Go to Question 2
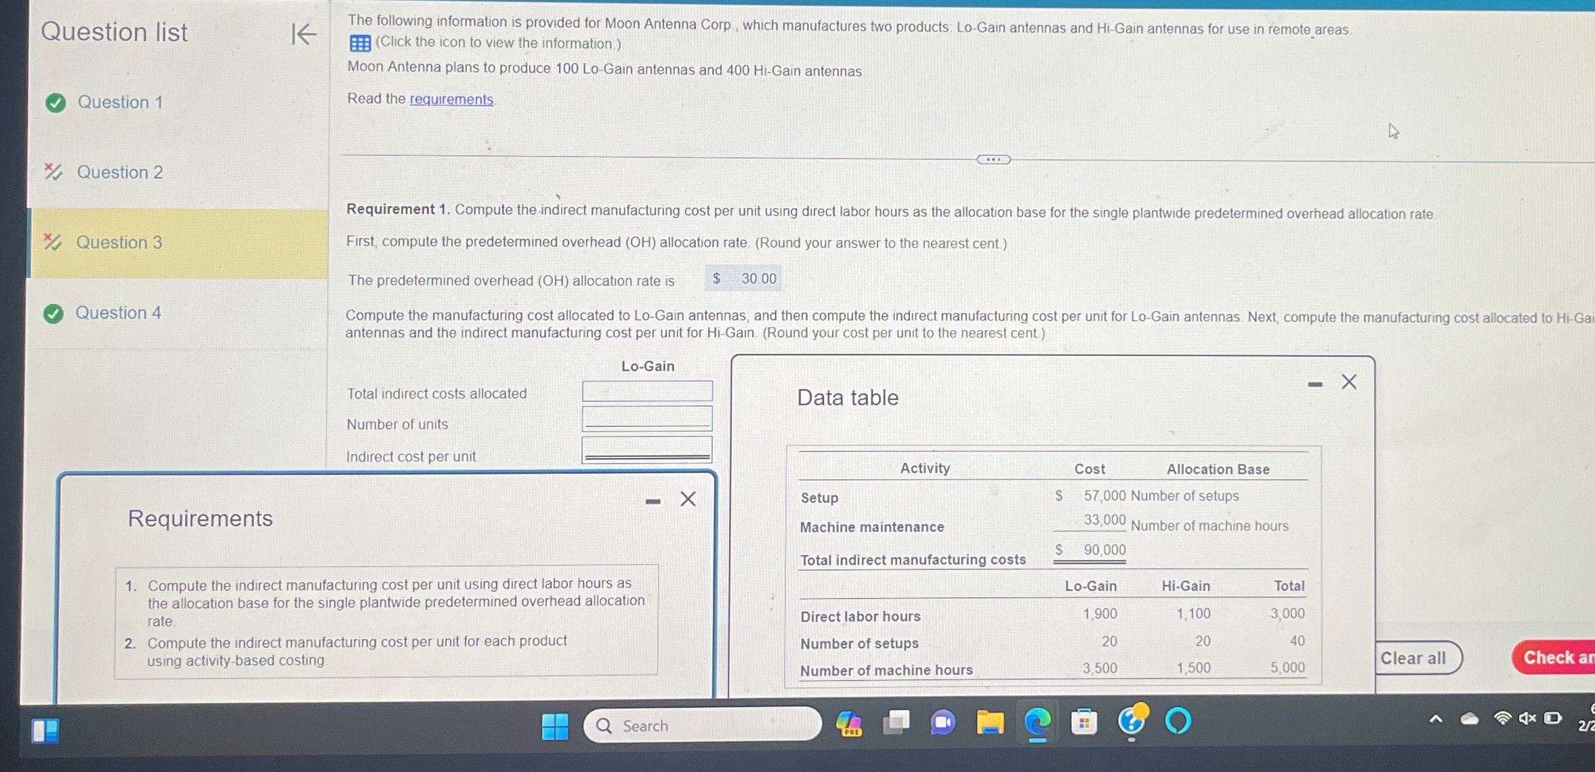 [120, 172]
